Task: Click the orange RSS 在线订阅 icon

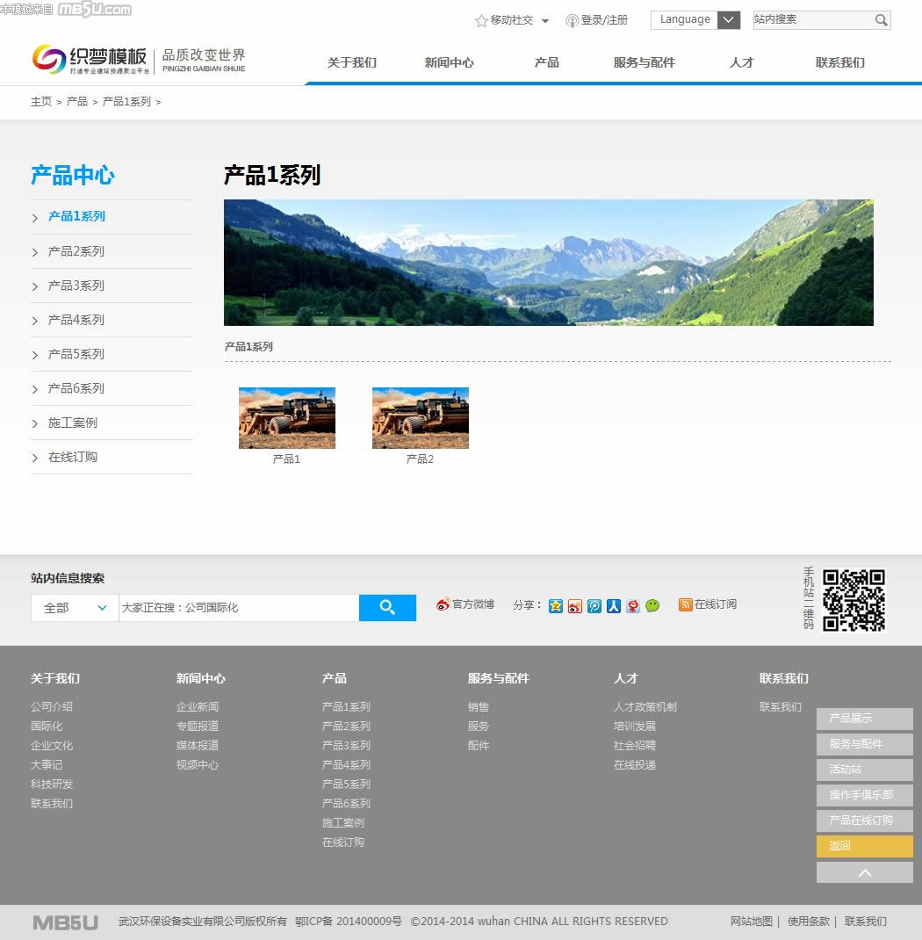Action: 686,604
